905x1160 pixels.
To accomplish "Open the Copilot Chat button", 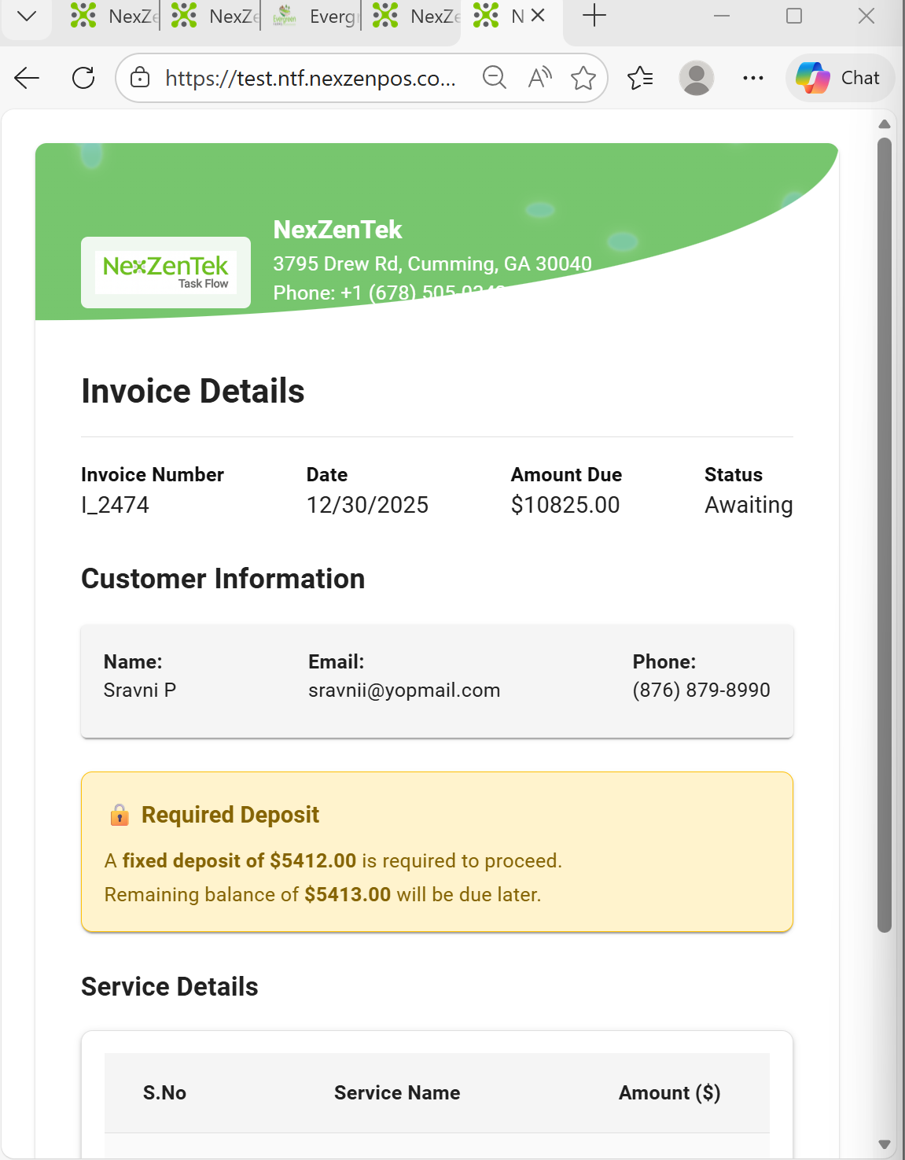I will coord(839,78).
